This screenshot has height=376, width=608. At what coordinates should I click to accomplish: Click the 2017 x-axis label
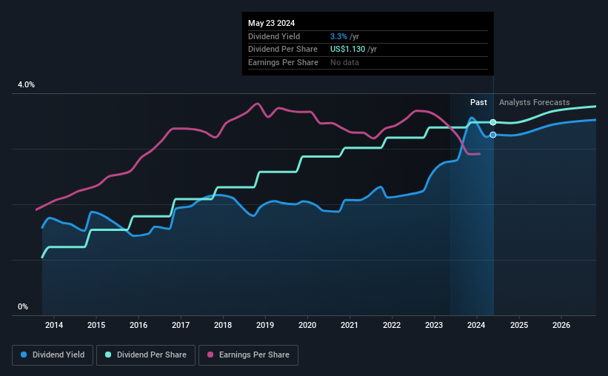tap(181, 325)
